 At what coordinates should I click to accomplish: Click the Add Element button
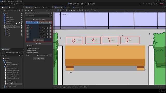[39, 40]
